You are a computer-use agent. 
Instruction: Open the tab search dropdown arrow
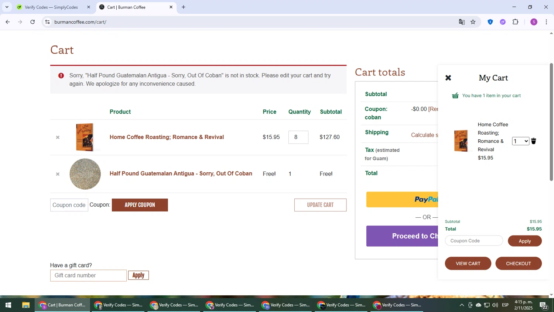[x=7, y=7]
